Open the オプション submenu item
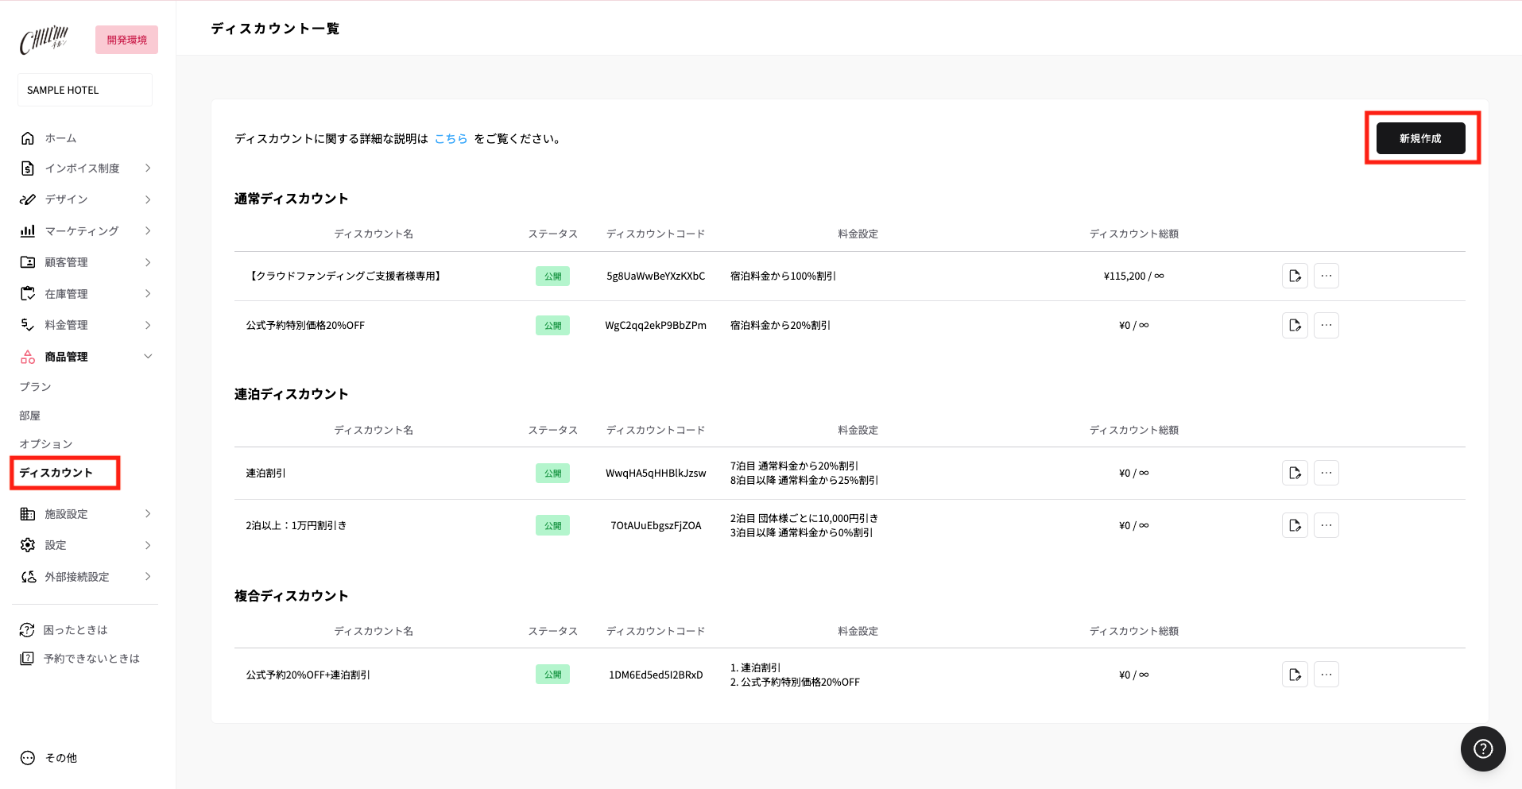 click(x=46, y=444)
